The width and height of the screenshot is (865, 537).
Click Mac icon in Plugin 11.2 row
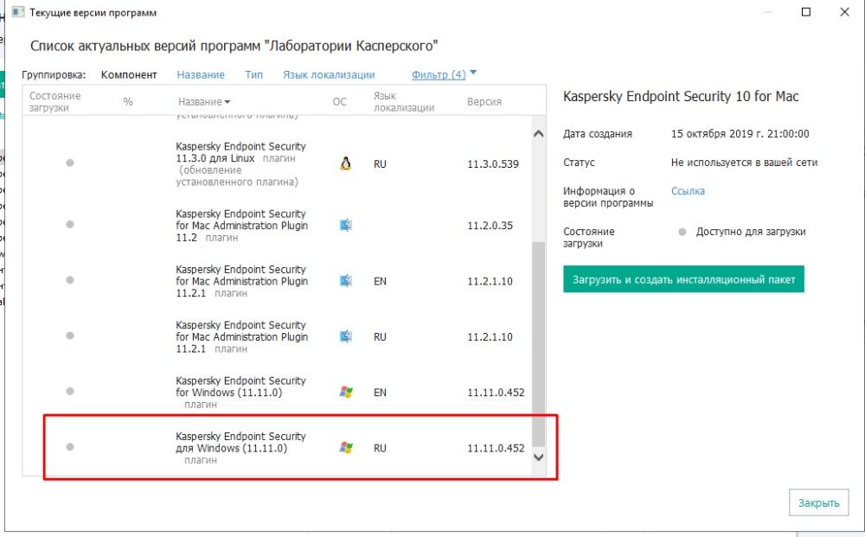(345, 225)
